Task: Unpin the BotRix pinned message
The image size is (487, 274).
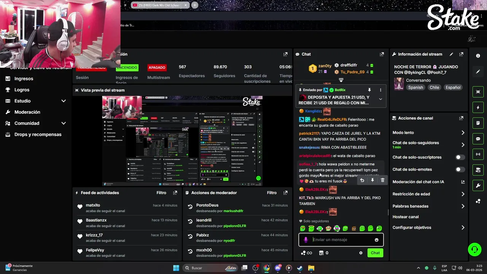Action: (x=369, y=90)
